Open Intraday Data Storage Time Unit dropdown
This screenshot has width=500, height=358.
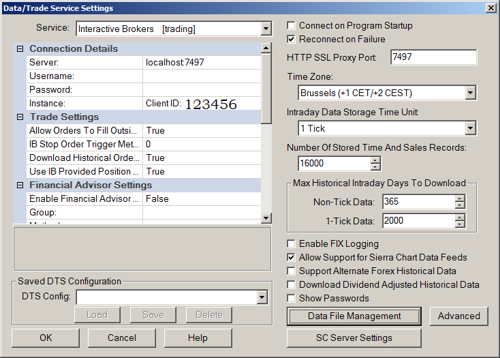click(x=470, y=128)
